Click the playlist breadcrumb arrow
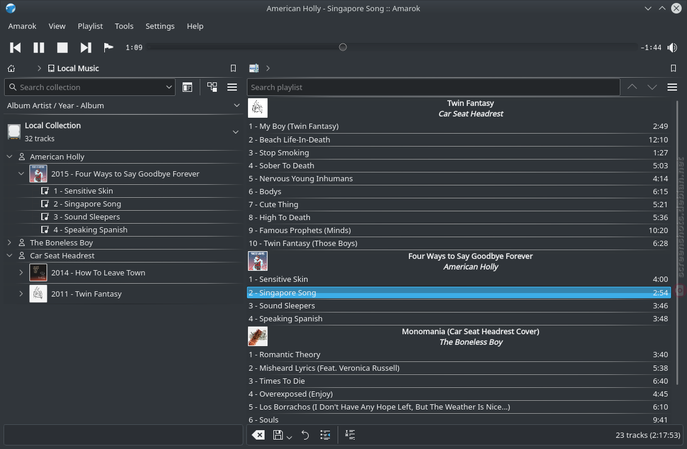 tap(268, 68)
